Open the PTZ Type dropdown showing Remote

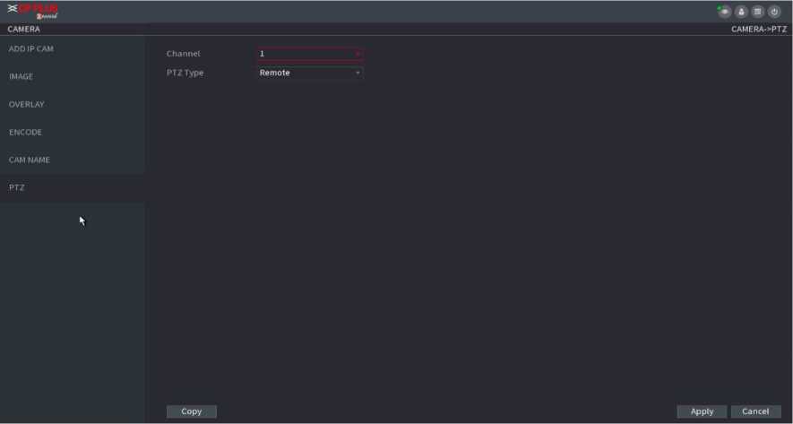pyautogui.click(x=310, y=73)
